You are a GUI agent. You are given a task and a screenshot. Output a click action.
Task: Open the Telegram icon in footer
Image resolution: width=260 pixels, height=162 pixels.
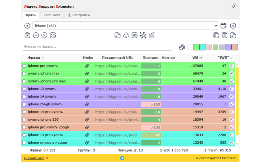click(x=122, y=158)
